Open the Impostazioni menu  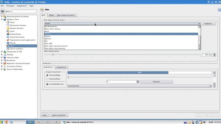pos(22,6)
